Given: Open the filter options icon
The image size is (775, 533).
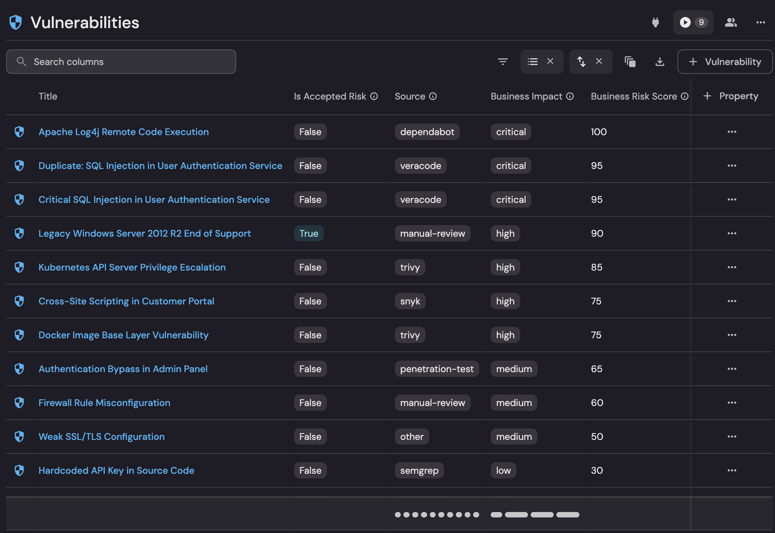Looking at the screenshot, I should (x=503, y=62).
